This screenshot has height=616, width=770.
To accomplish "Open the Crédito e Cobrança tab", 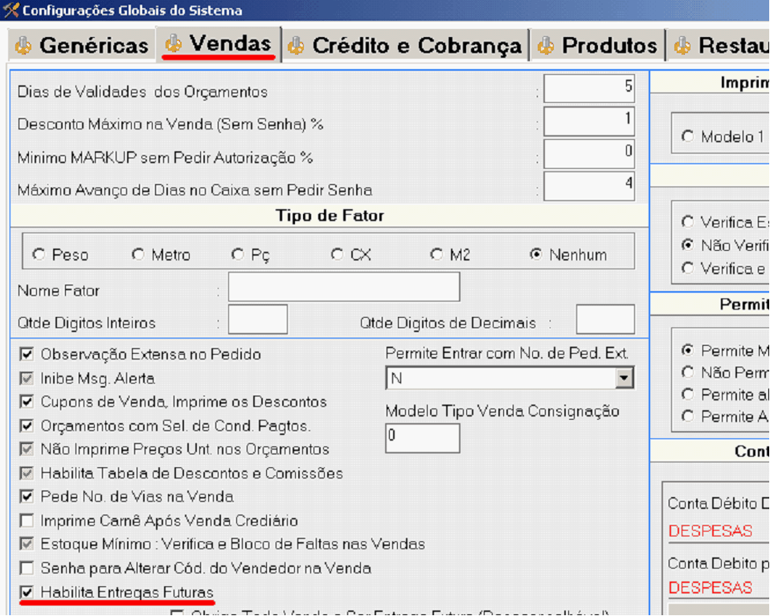I will [416, 46].
